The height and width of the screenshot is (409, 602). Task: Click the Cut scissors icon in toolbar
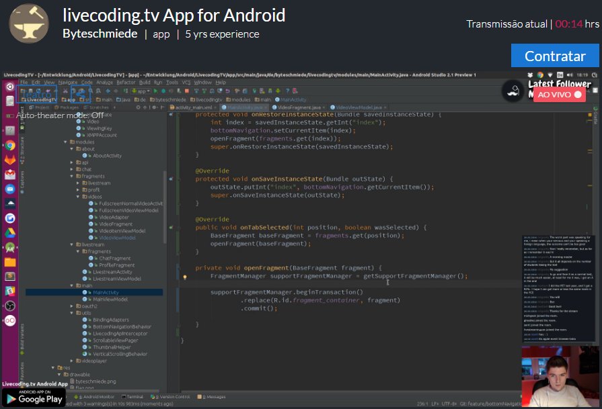(65, 91)
